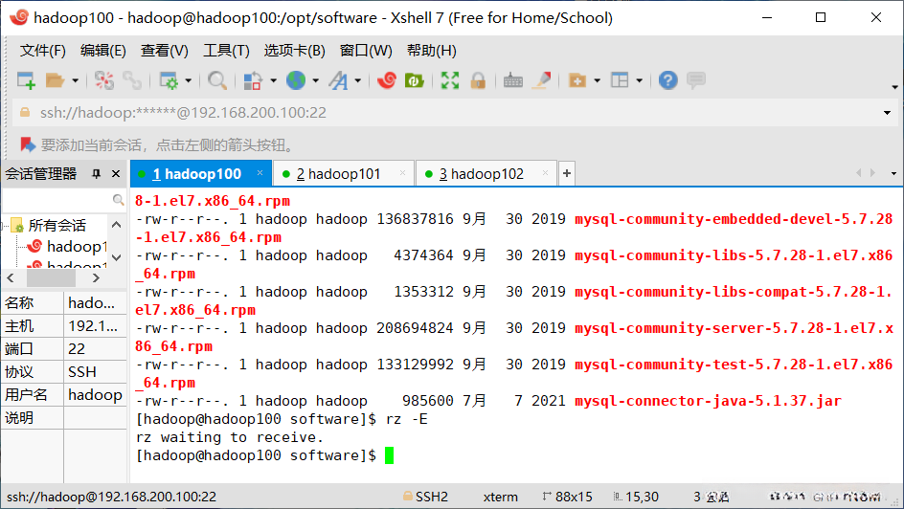Click the keyboard mapping icon
The height and width of the screenshot is (509, 904).
[x=513, y=80]
